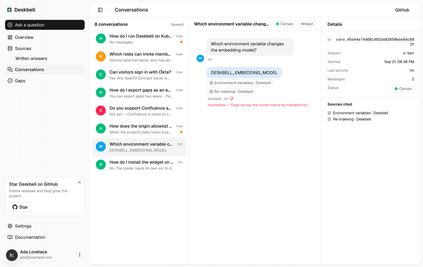Open Environment variables source chip under answer
Screen dimensions: 423x267
pos(240,83)
